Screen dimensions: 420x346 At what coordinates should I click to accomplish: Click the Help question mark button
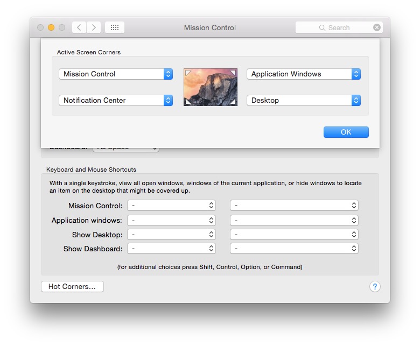(x=375, y=287)
